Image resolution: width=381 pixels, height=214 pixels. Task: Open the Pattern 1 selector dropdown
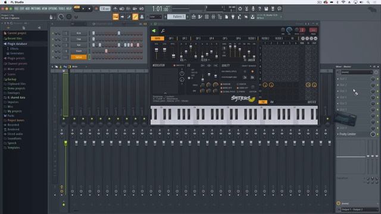click(176, 17)
